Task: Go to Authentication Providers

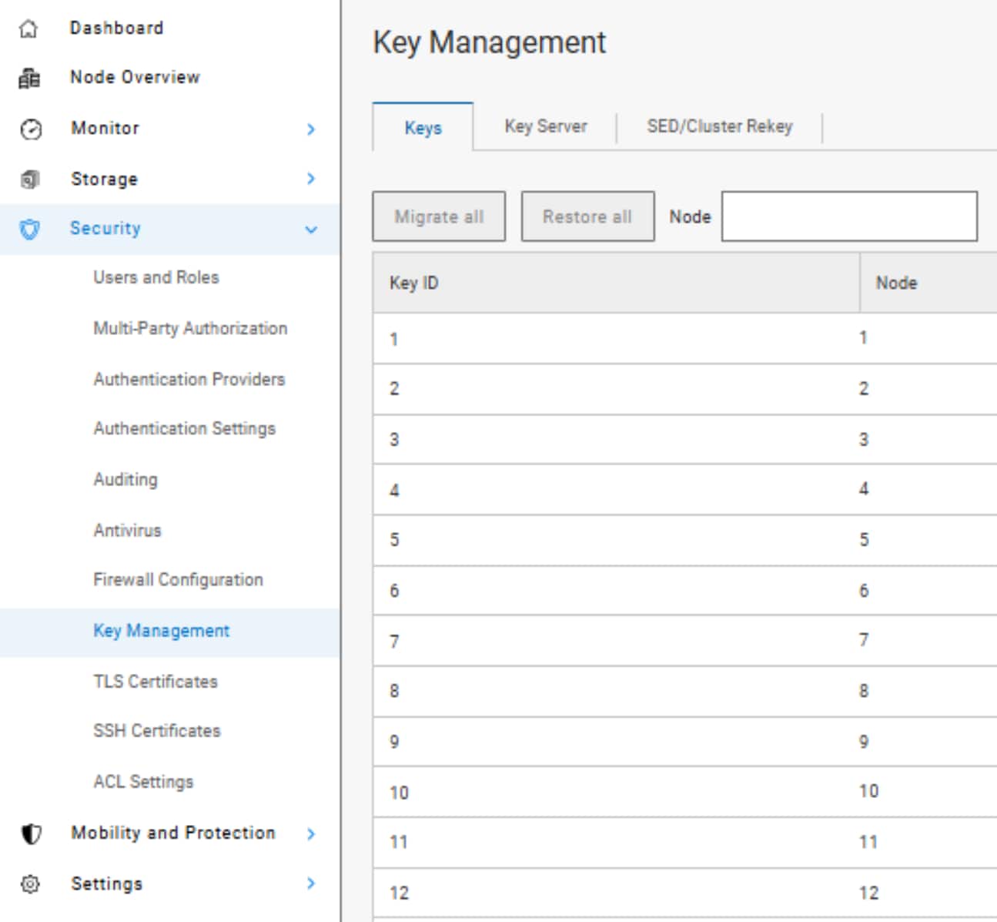Action: [189, 379]
